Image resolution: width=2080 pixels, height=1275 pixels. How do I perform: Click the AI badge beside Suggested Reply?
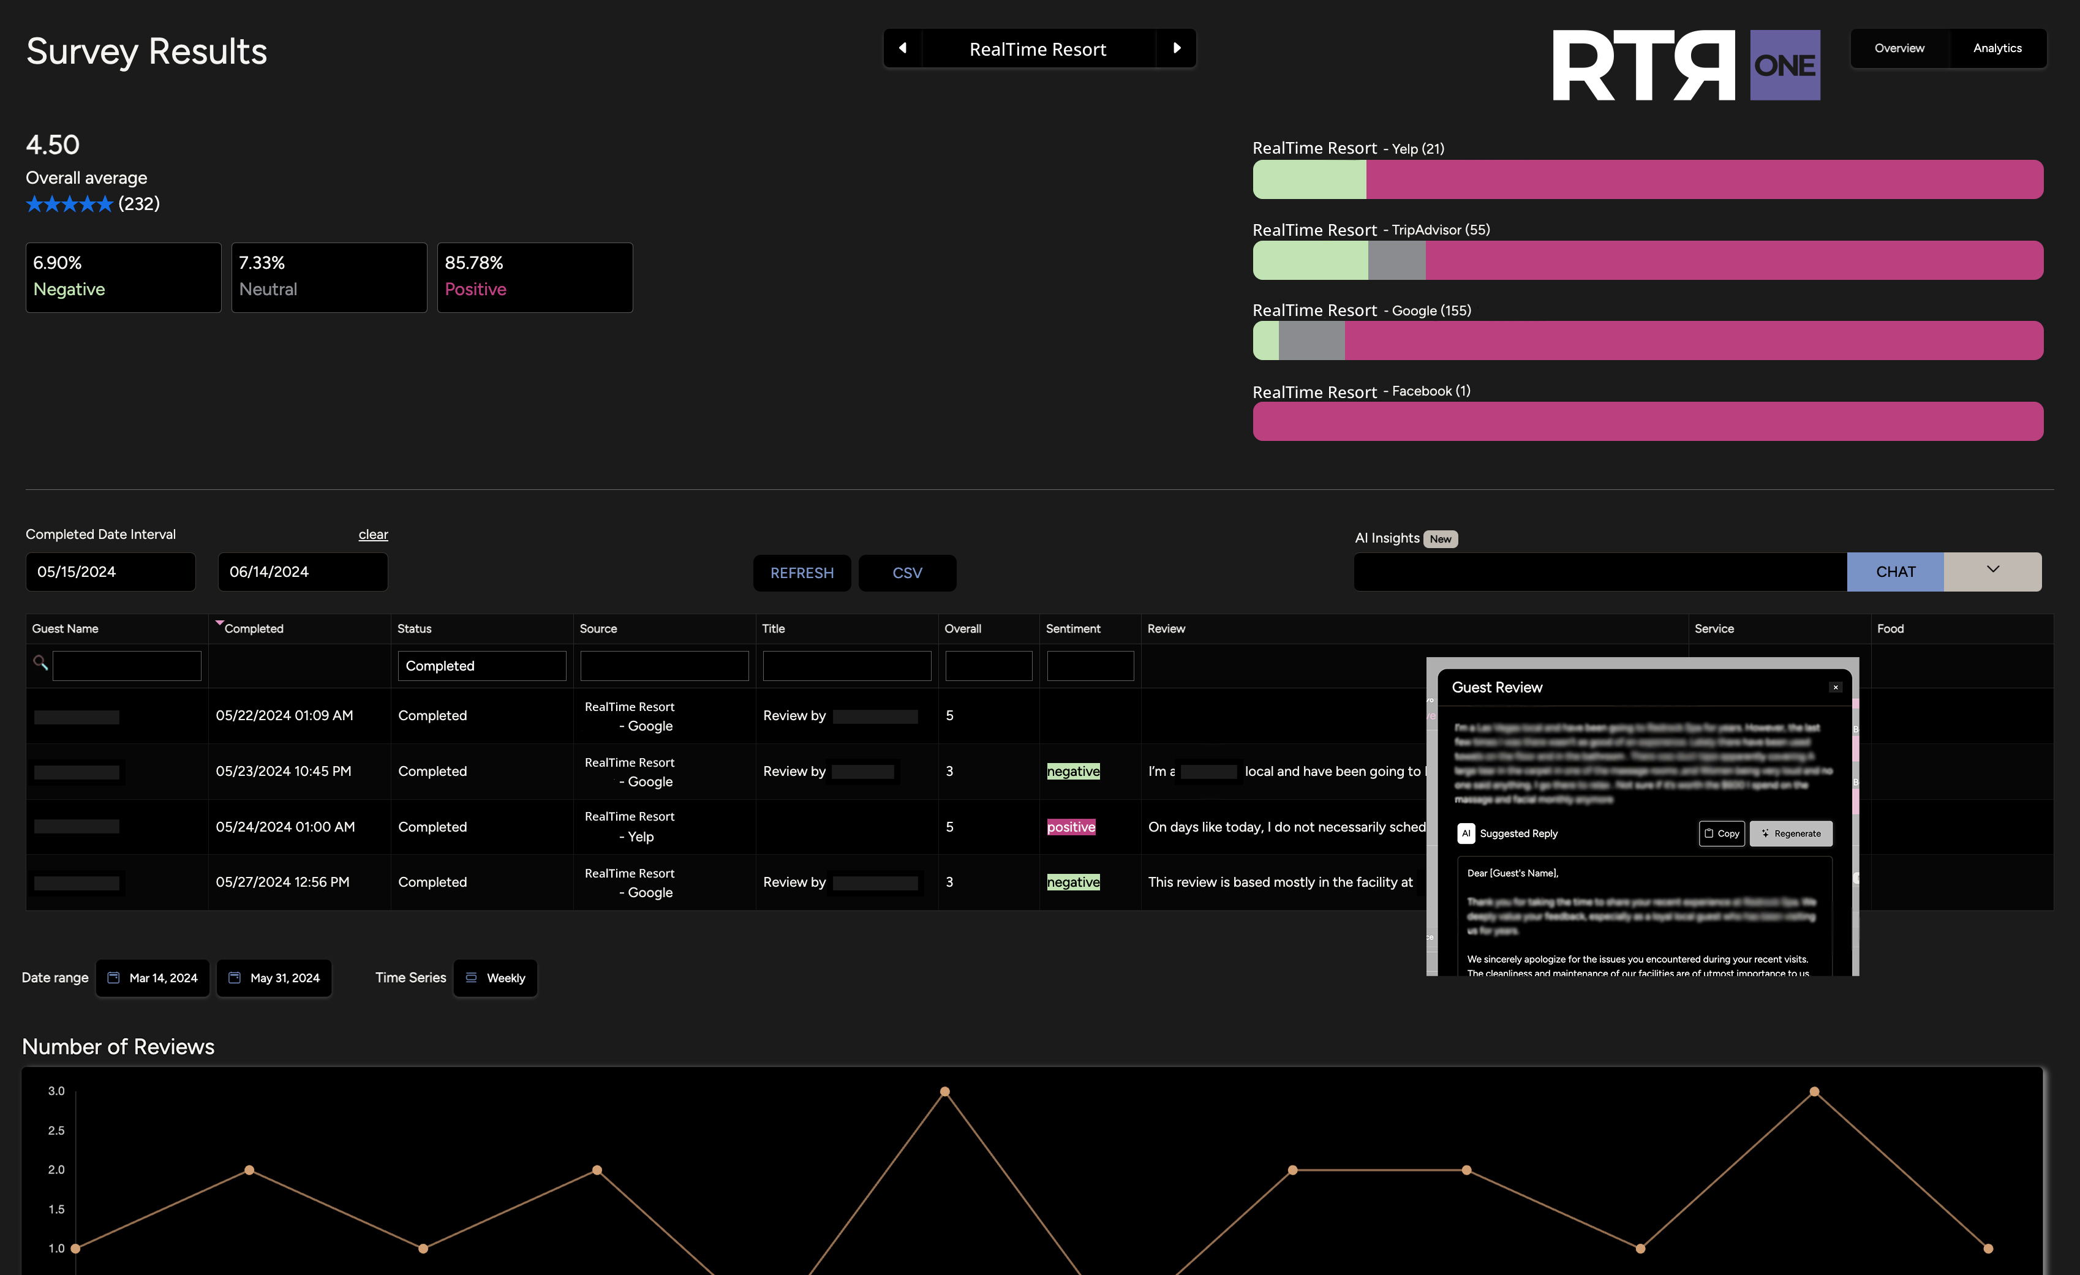click(1466, 833)
